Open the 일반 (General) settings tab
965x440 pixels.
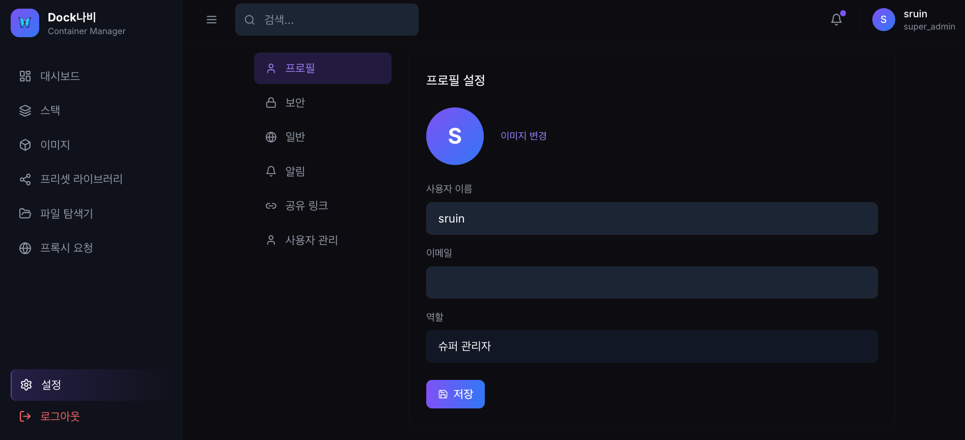click(294, 136)
